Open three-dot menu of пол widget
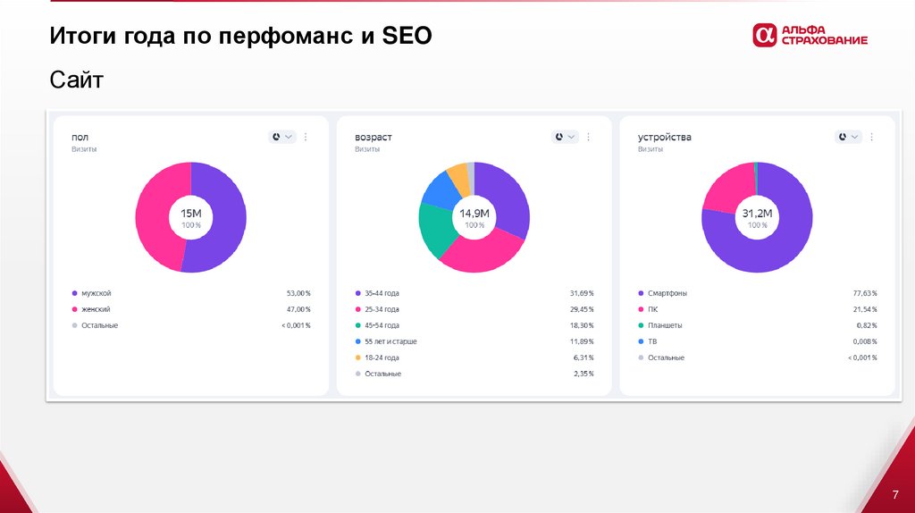This screenshot has width=915, height=513. tap(306, 137)
